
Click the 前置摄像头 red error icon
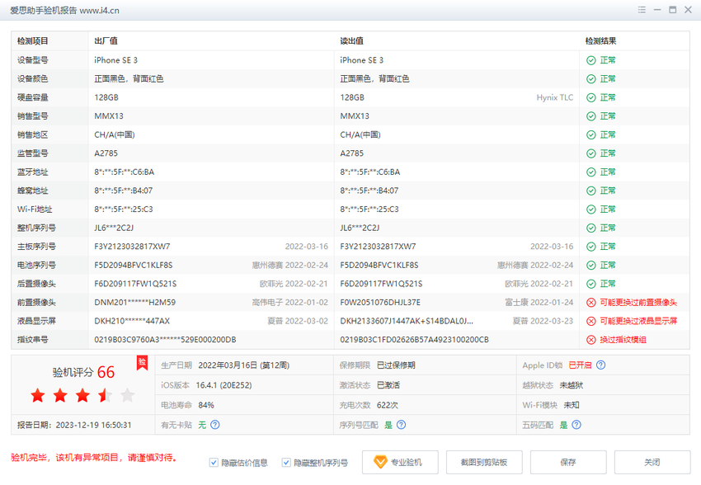[591, 303]
